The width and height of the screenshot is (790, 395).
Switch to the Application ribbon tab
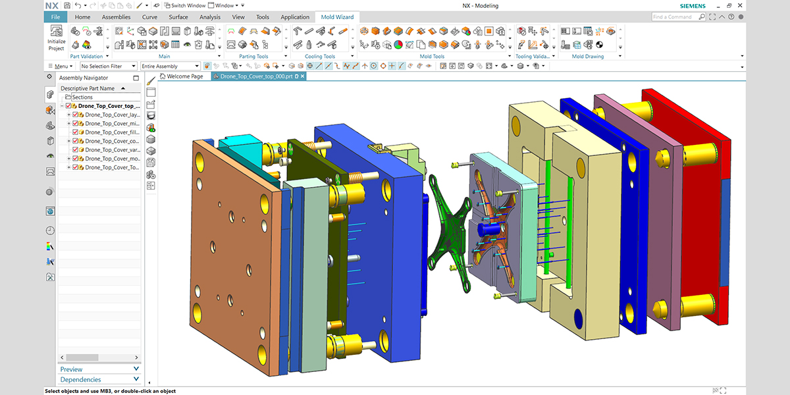(x=295, y=17)
